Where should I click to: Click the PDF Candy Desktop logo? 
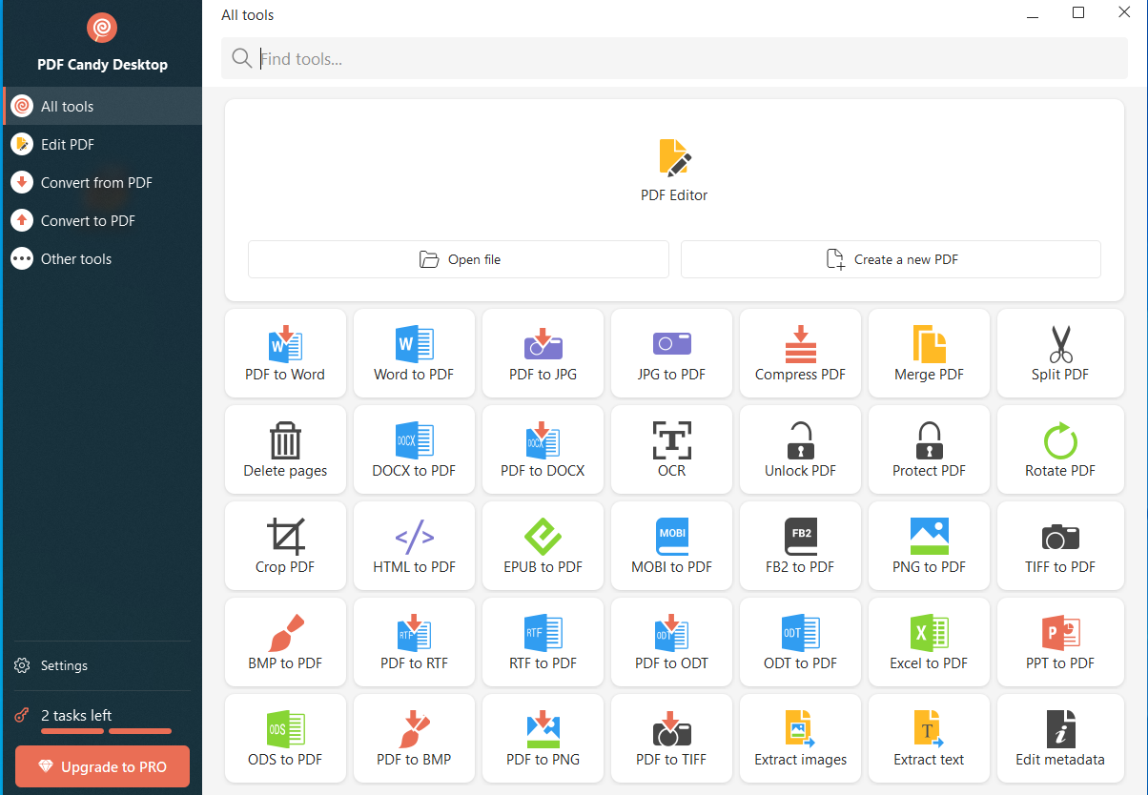coord(102,28)
